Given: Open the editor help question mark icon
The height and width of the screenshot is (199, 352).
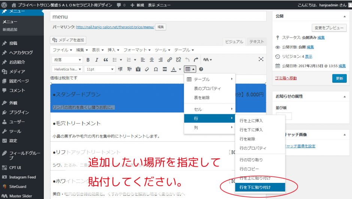Looking at the screenshot, I should 201,69.
